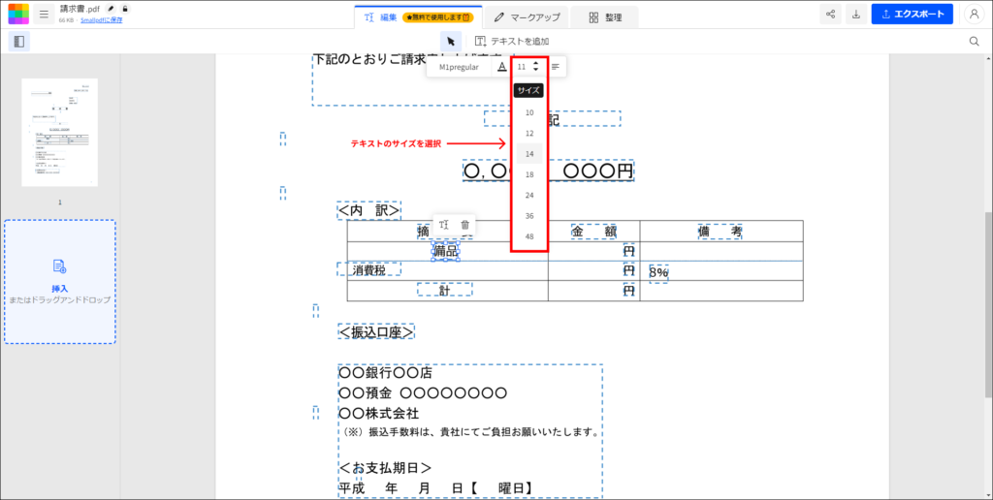Select the pointer cursor tool

point(451,41)
